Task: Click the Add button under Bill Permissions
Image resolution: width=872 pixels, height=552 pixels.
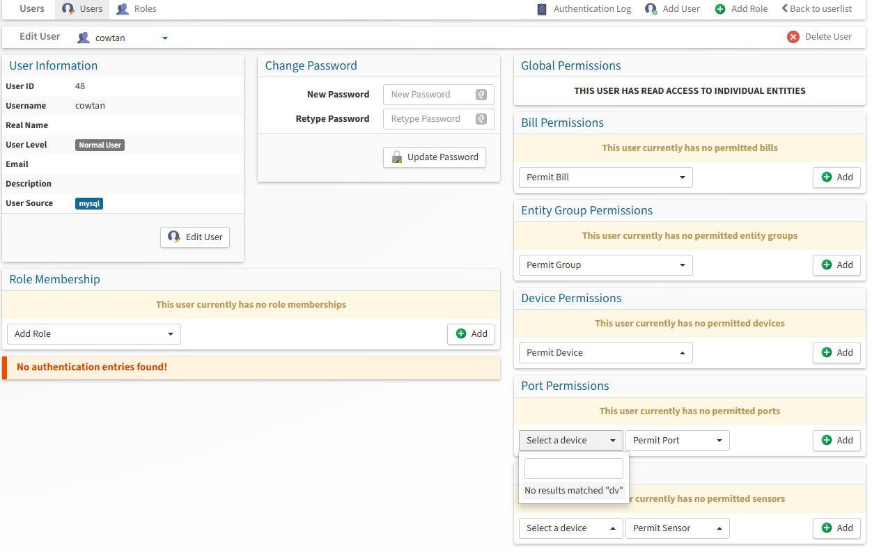Action: (836, 178)
